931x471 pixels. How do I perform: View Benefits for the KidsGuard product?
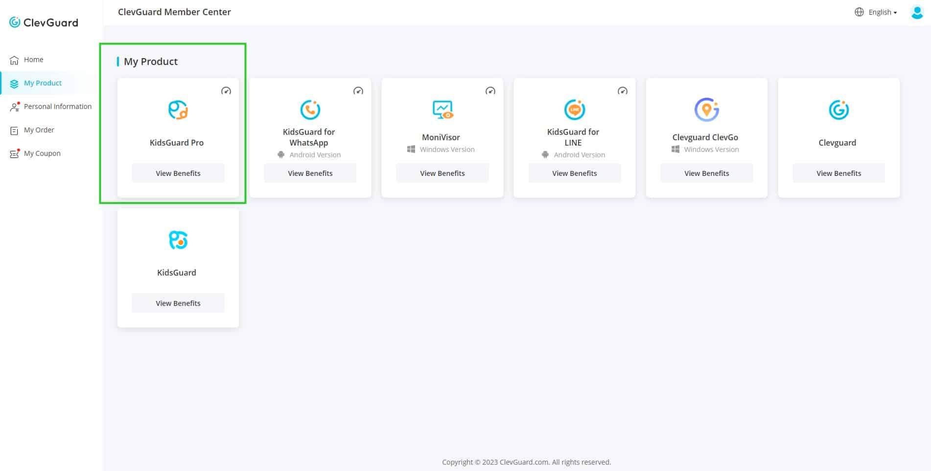[178, 303]
